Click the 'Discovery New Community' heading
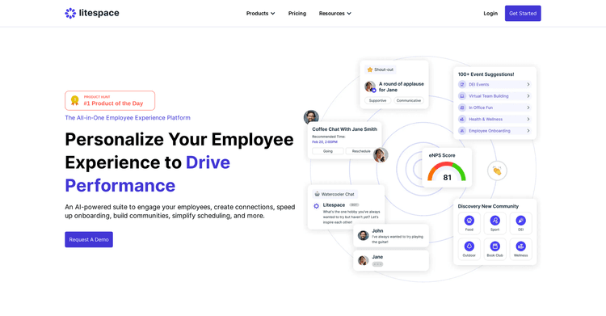This screenshot has height=316, width=606. coord(488,206)
